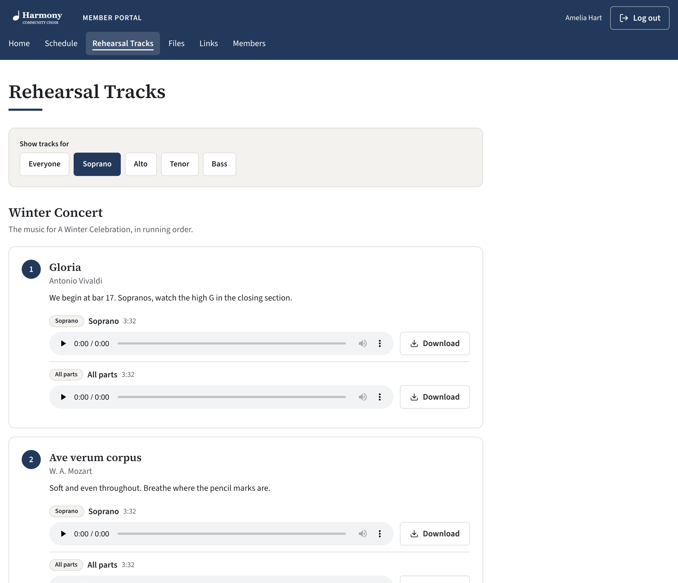Screen dimensions: 678x583
Task: Mute the Gloria All parts audio player
Action: (x=363, y=397)
